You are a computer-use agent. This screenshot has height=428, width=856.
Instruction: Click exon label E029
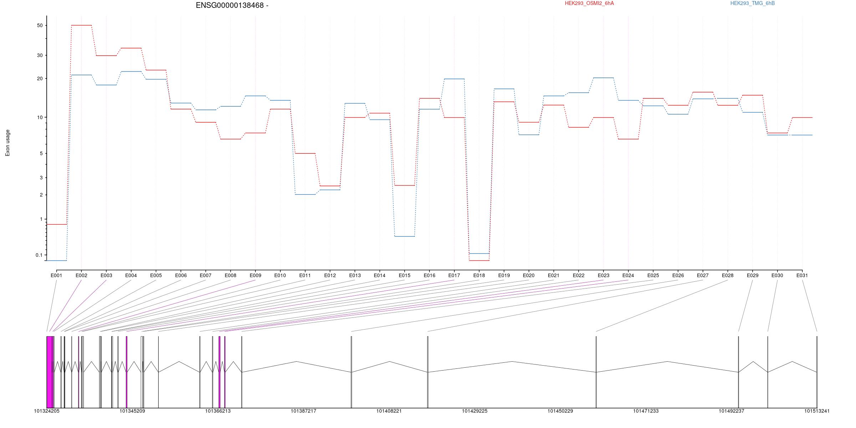(x=753, y=275)
